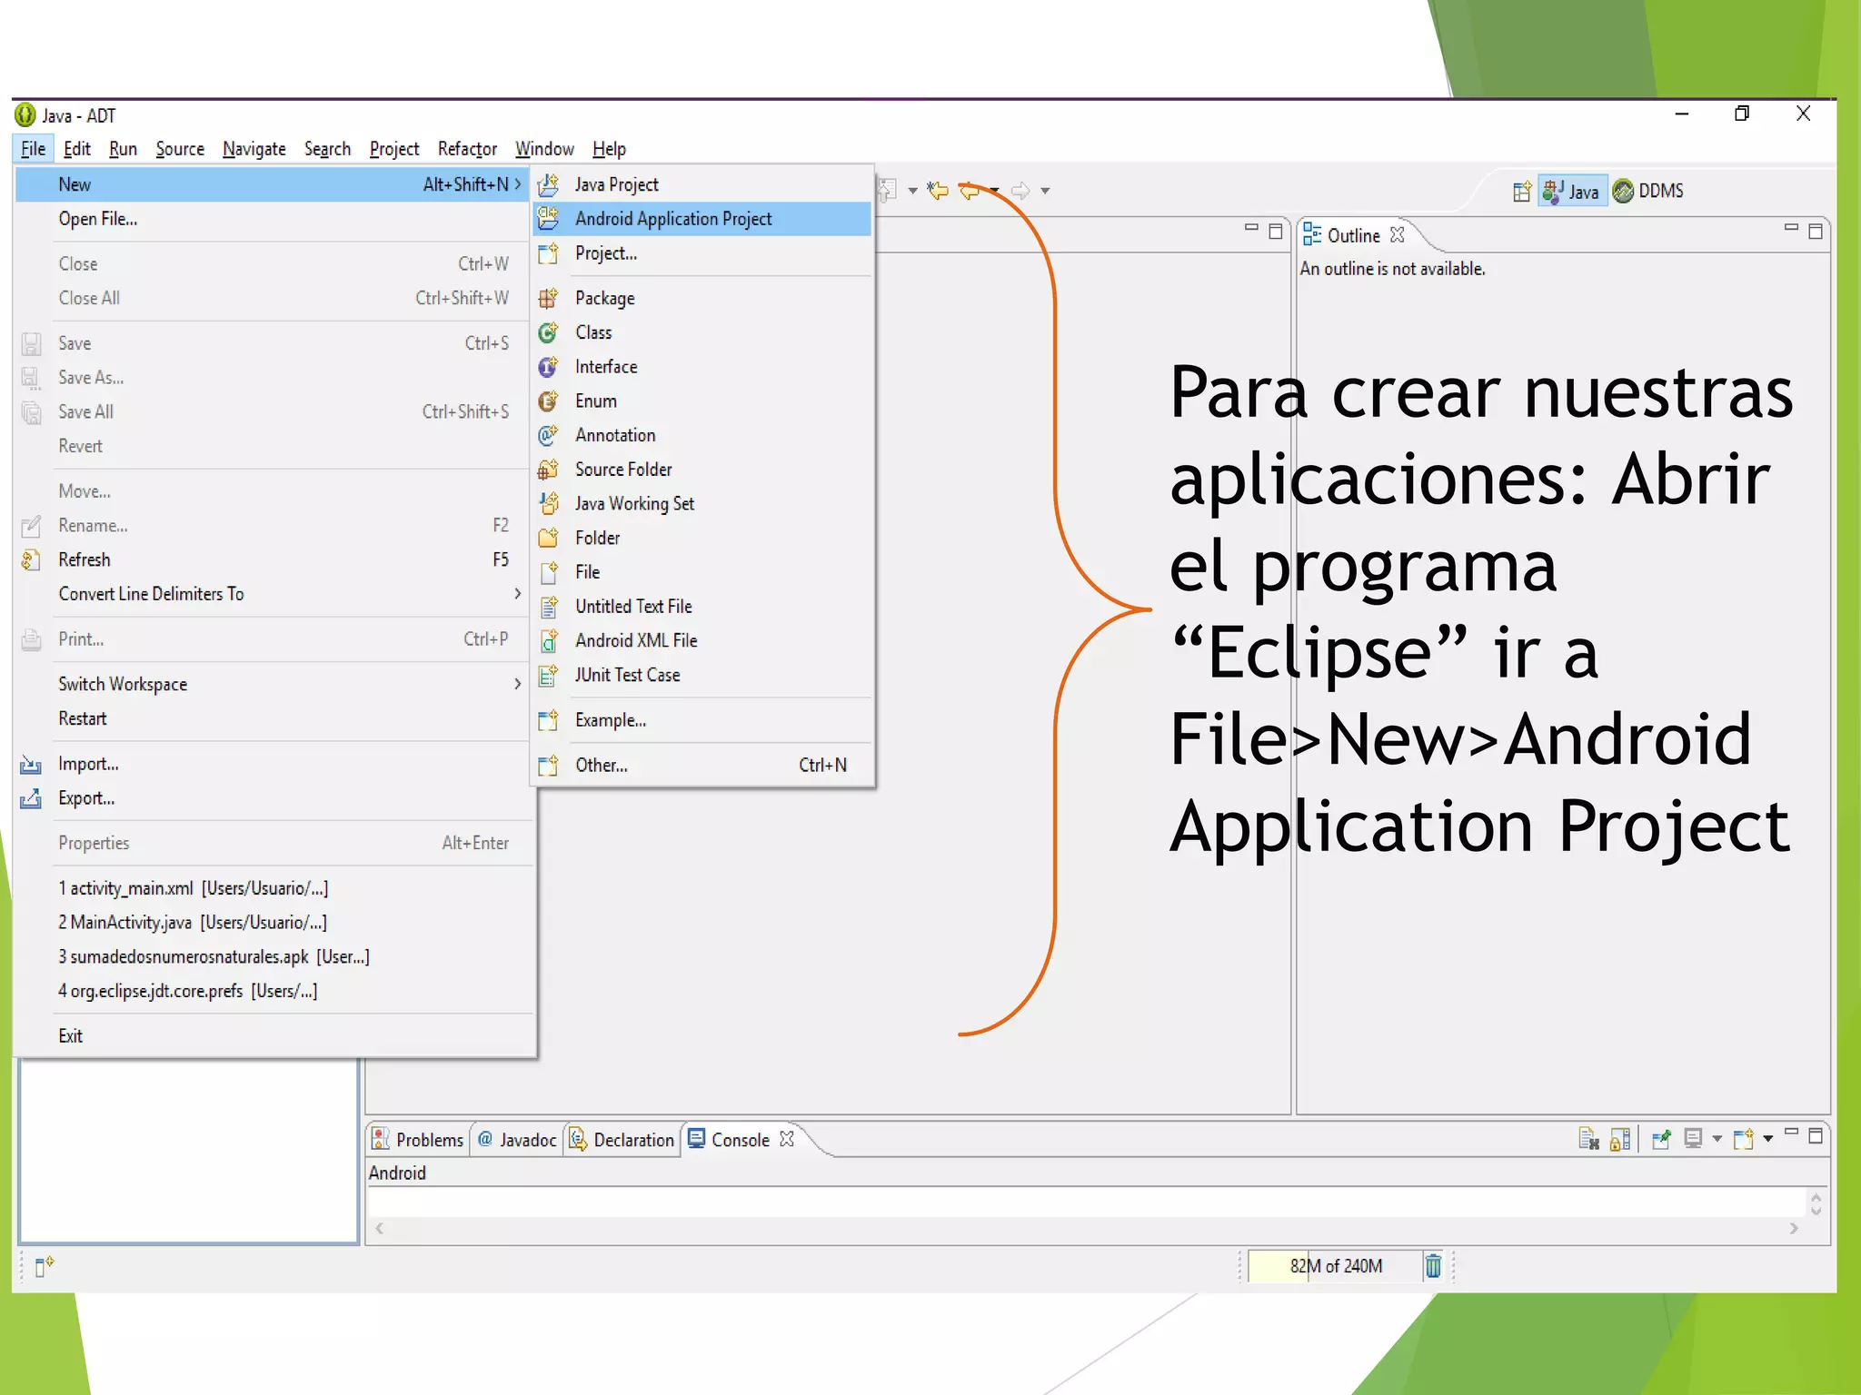Open the Open Perspective toolbar icon
Viewport: 1861px width, 1395px height.
pyautogui.click(x=1522, y=192)
